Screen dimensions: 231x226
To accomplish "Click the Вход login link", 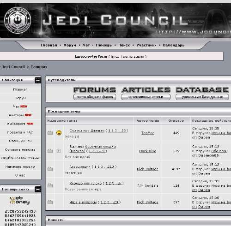I will [x=115, y=57].
